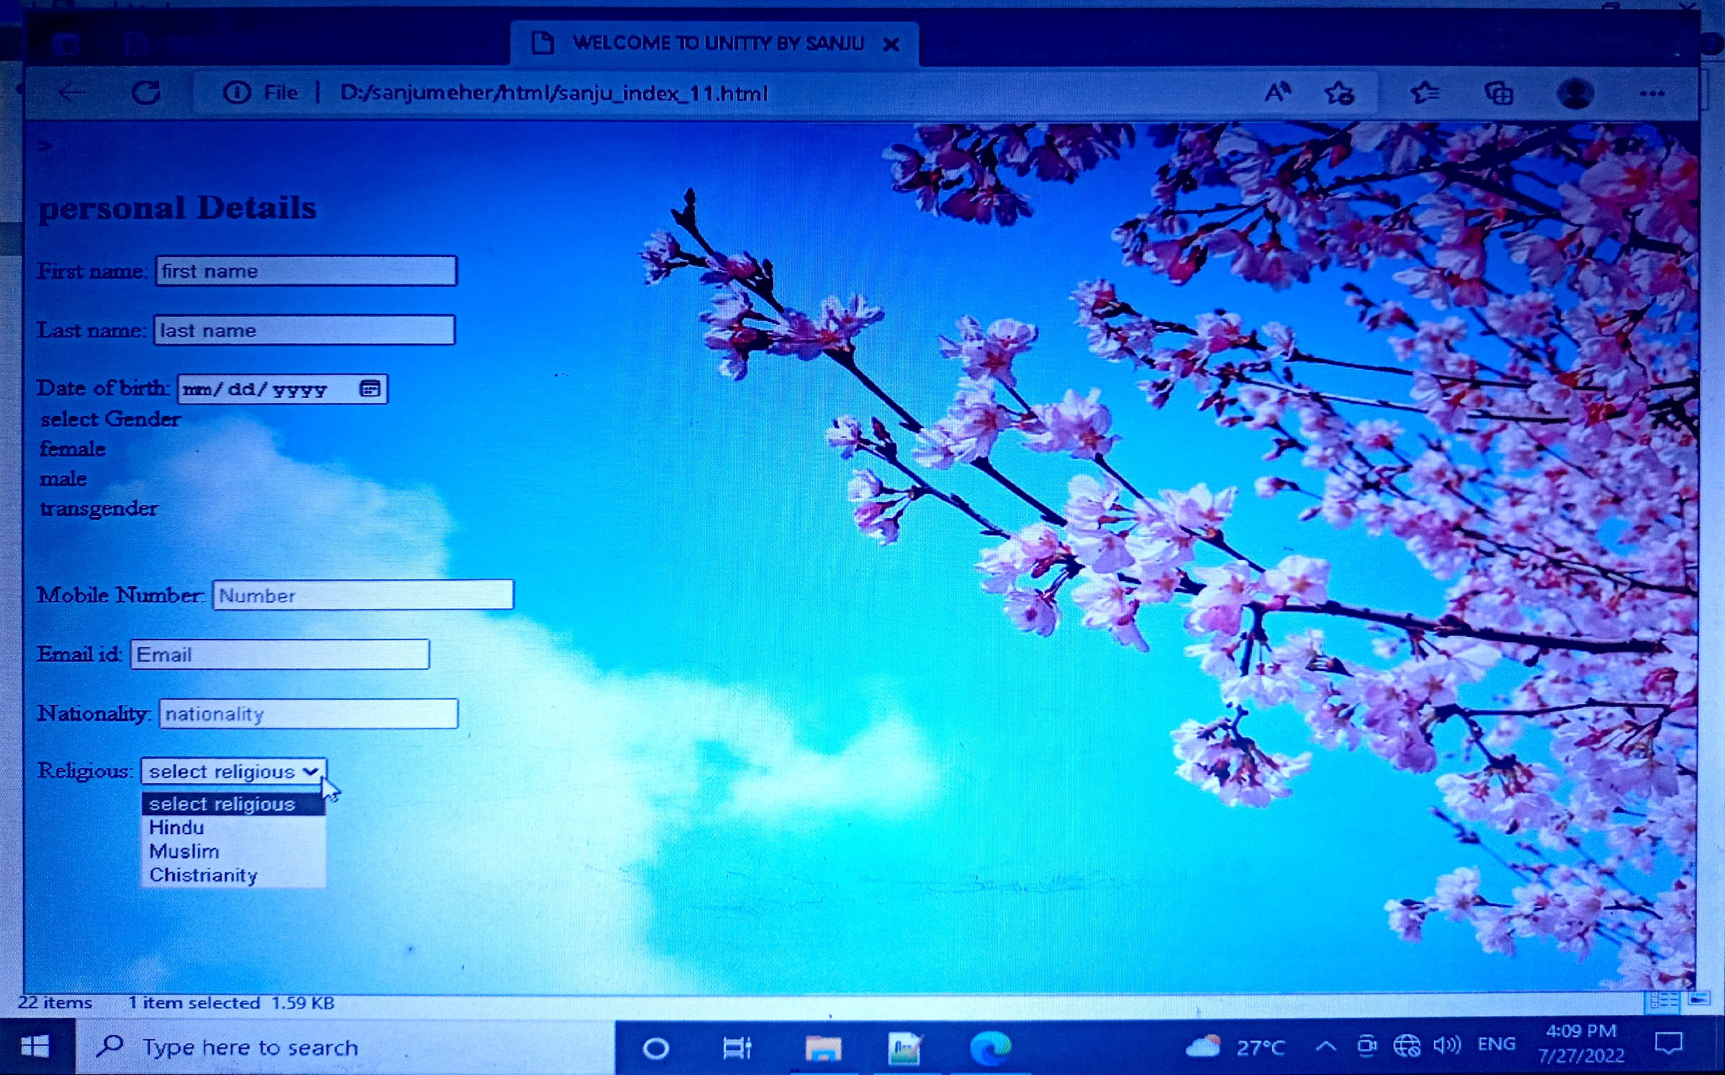Choose Muslim from religious list
Screen dimensions: 1725x1075
tap(184, 851)
